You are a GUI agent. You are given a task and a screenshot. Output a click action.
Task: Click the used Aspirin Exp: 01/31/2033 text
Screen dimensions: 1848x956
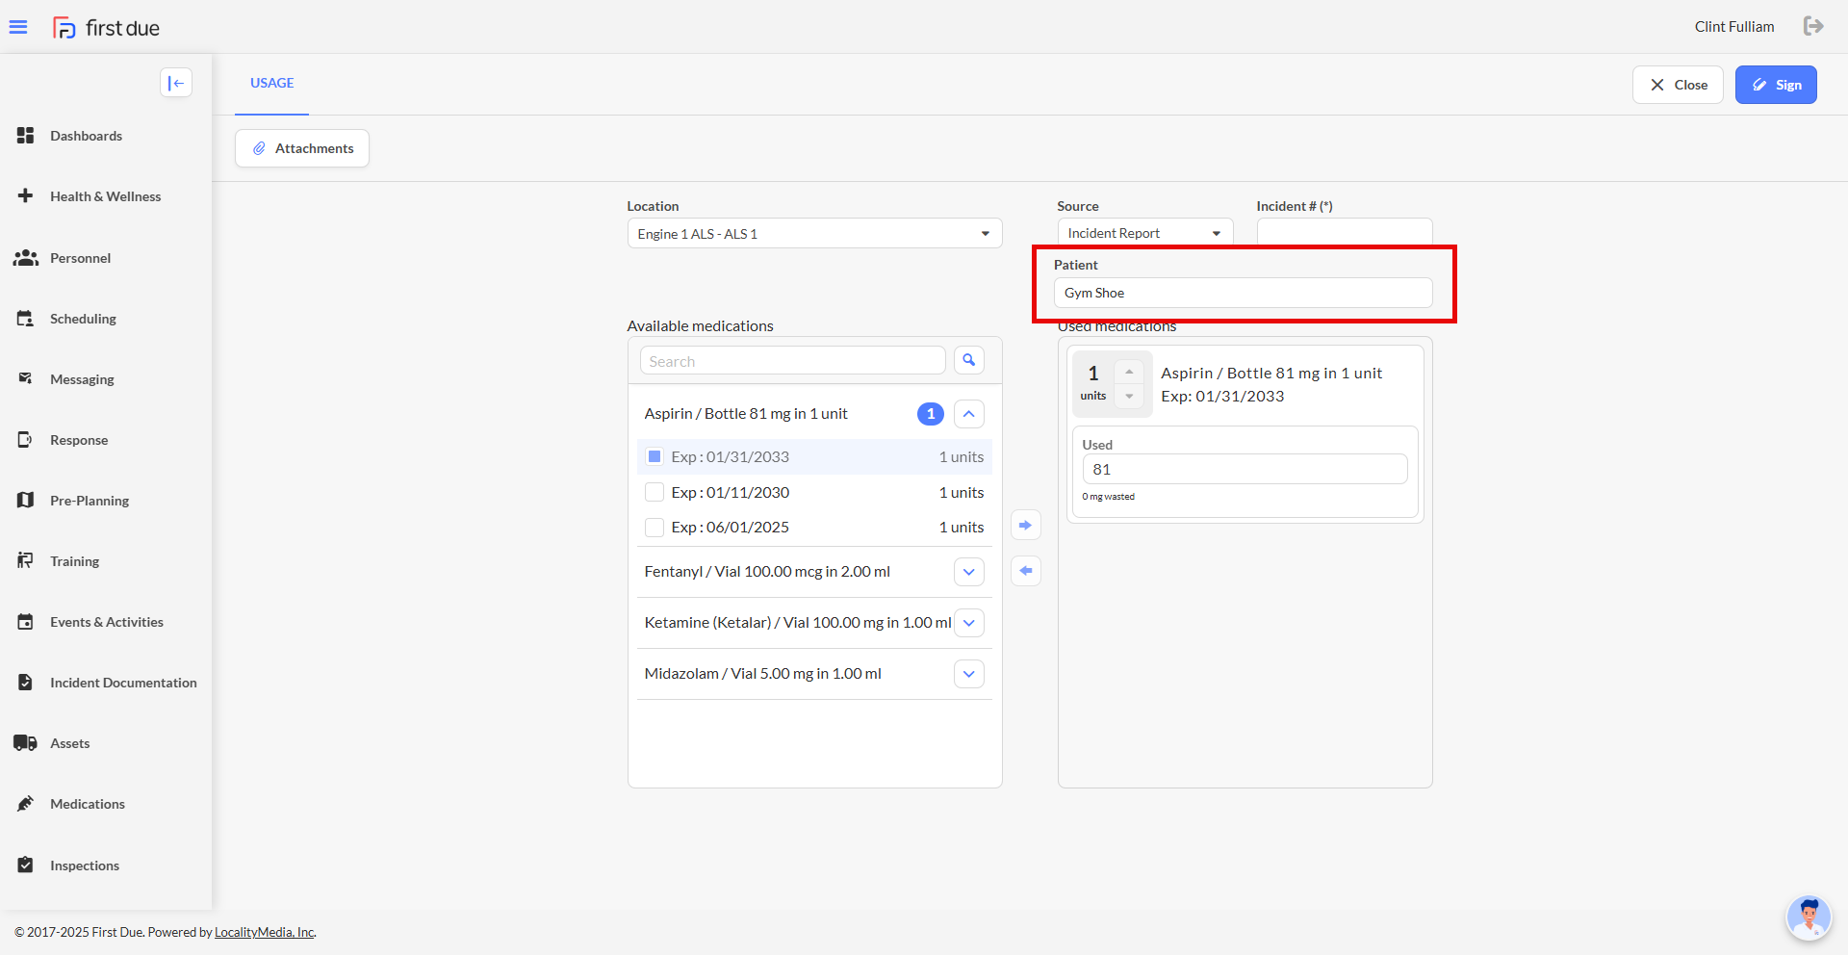click(1222, 397)
